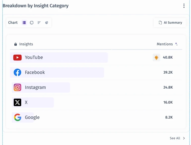Switch to pie chart view
The height and width of the screenshot is (145, 191).
(x=46, y=23)
